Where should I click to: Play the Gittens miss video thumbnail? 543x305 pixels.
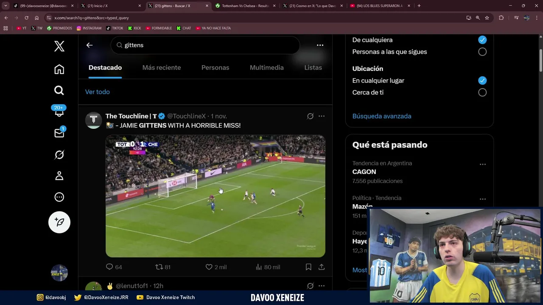pos(216,196)
